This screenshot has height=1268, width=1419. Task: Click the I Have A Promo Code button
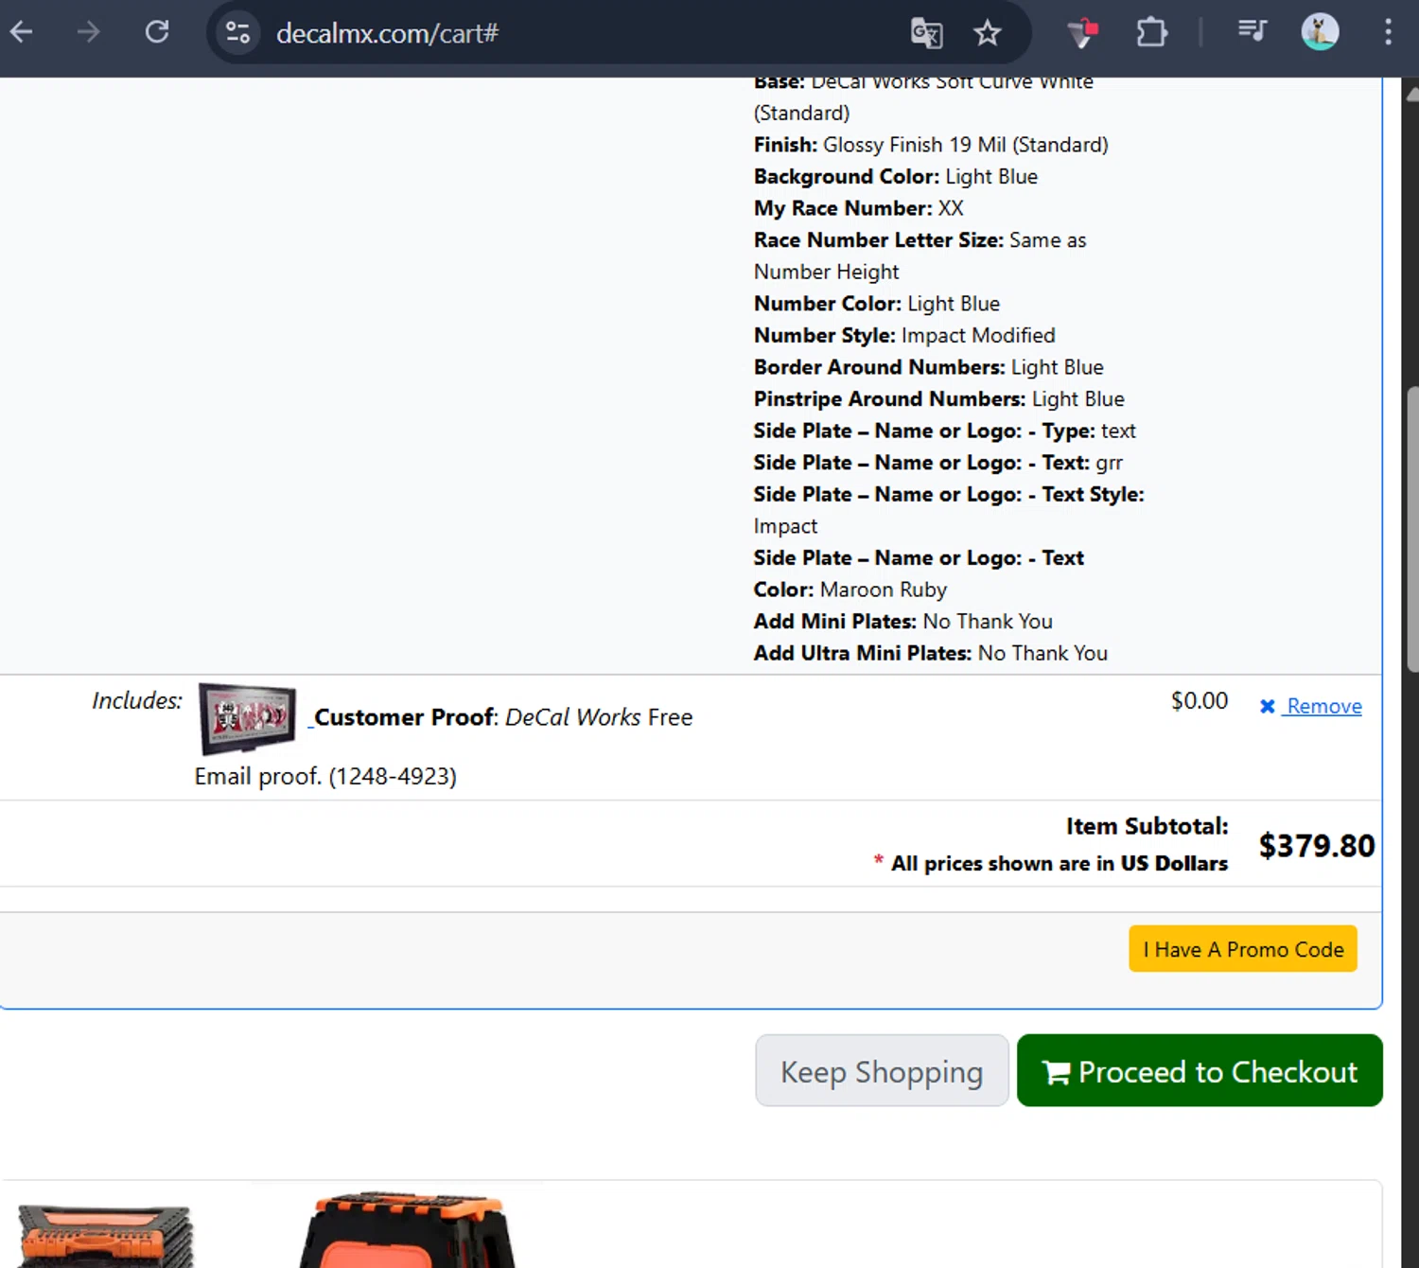click(1243, 949)
